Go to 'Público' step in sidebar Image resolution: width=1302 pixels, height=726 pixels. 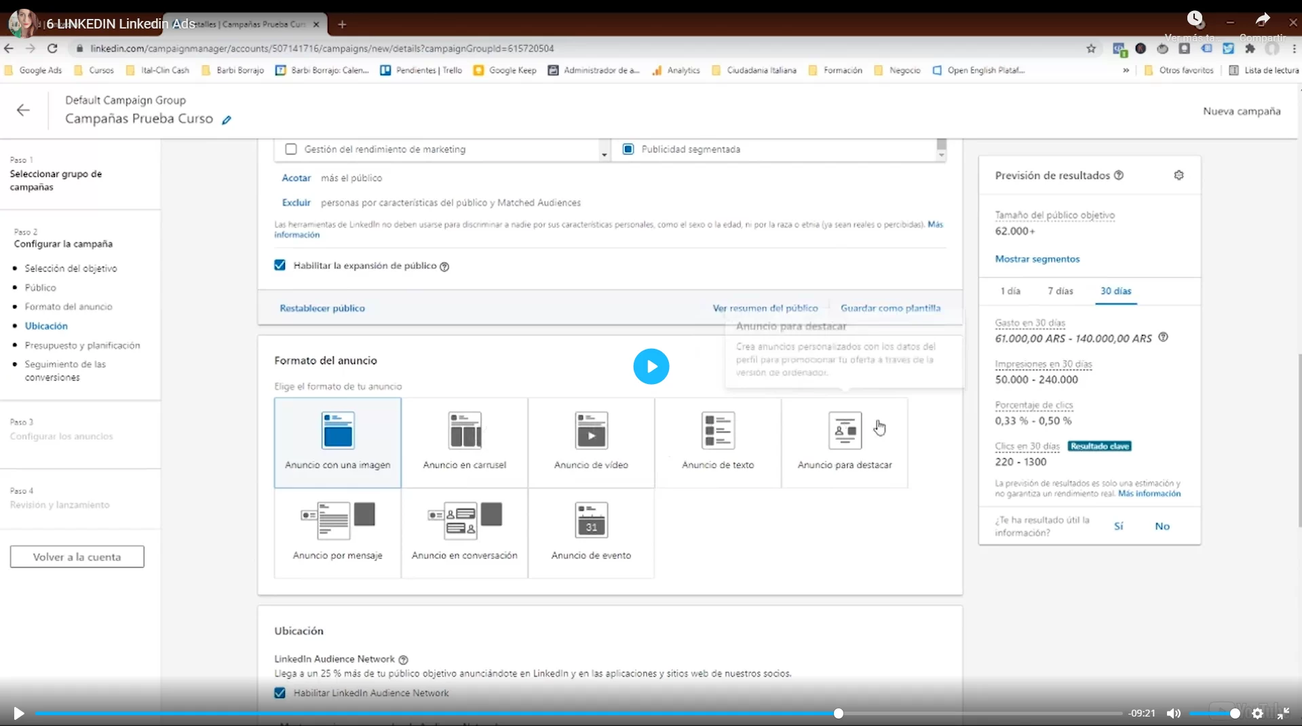coord(40,288)
